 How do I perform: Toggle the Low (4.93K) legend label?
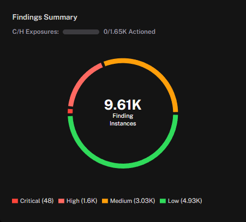coord(185,201)
